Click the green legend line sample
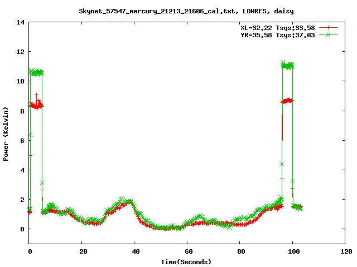The height and width of the screenshot is (267, 357). tap(328, 35)
